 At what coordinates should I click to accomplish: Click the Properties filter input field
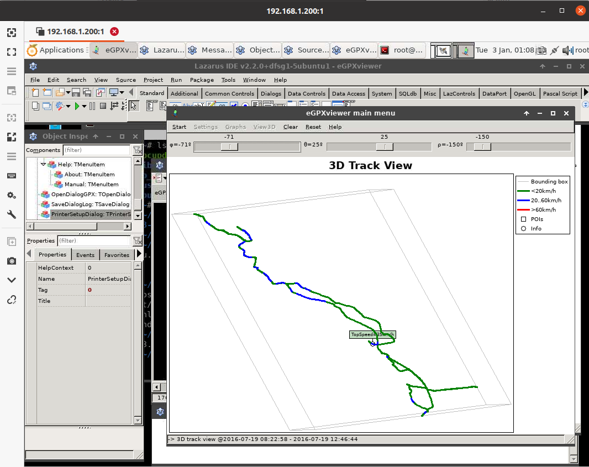point(96,240)
